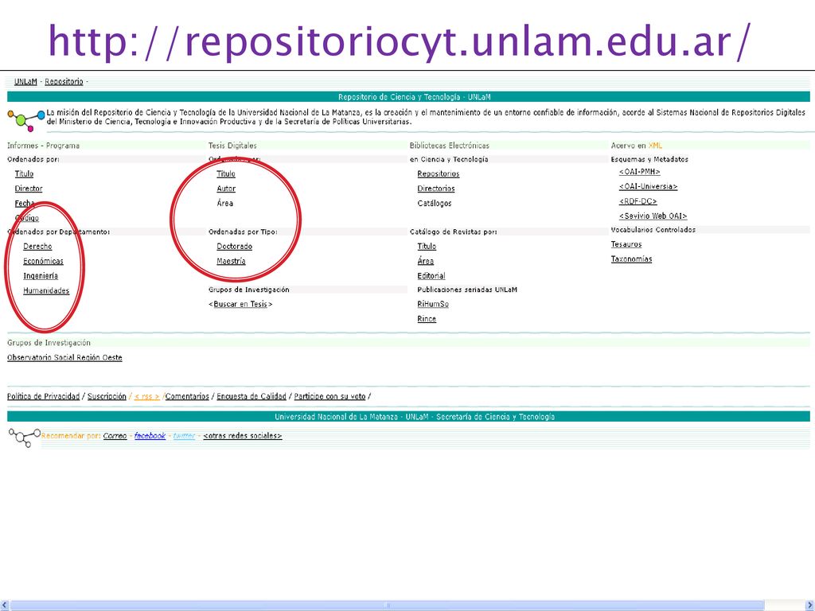Select Área under Tesis Digitales
The image size is (815, 611).
[225, 203]
